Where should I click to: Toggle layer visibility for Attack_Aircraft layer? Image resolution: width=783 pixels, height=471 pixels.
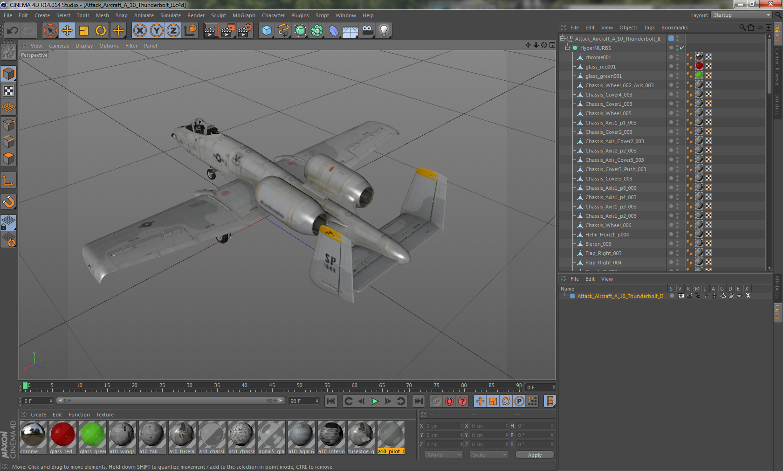681,296
